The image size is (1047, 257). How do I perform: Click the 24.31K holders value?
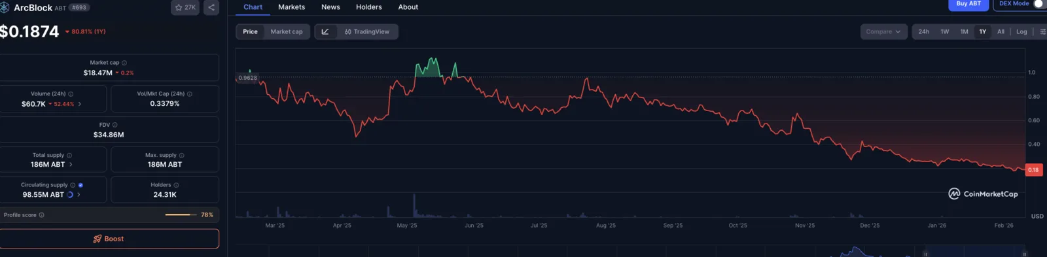(165, 195)
